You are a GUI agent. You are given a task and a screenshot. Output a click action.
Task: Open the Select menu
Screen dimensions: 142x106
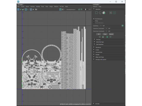27,6
